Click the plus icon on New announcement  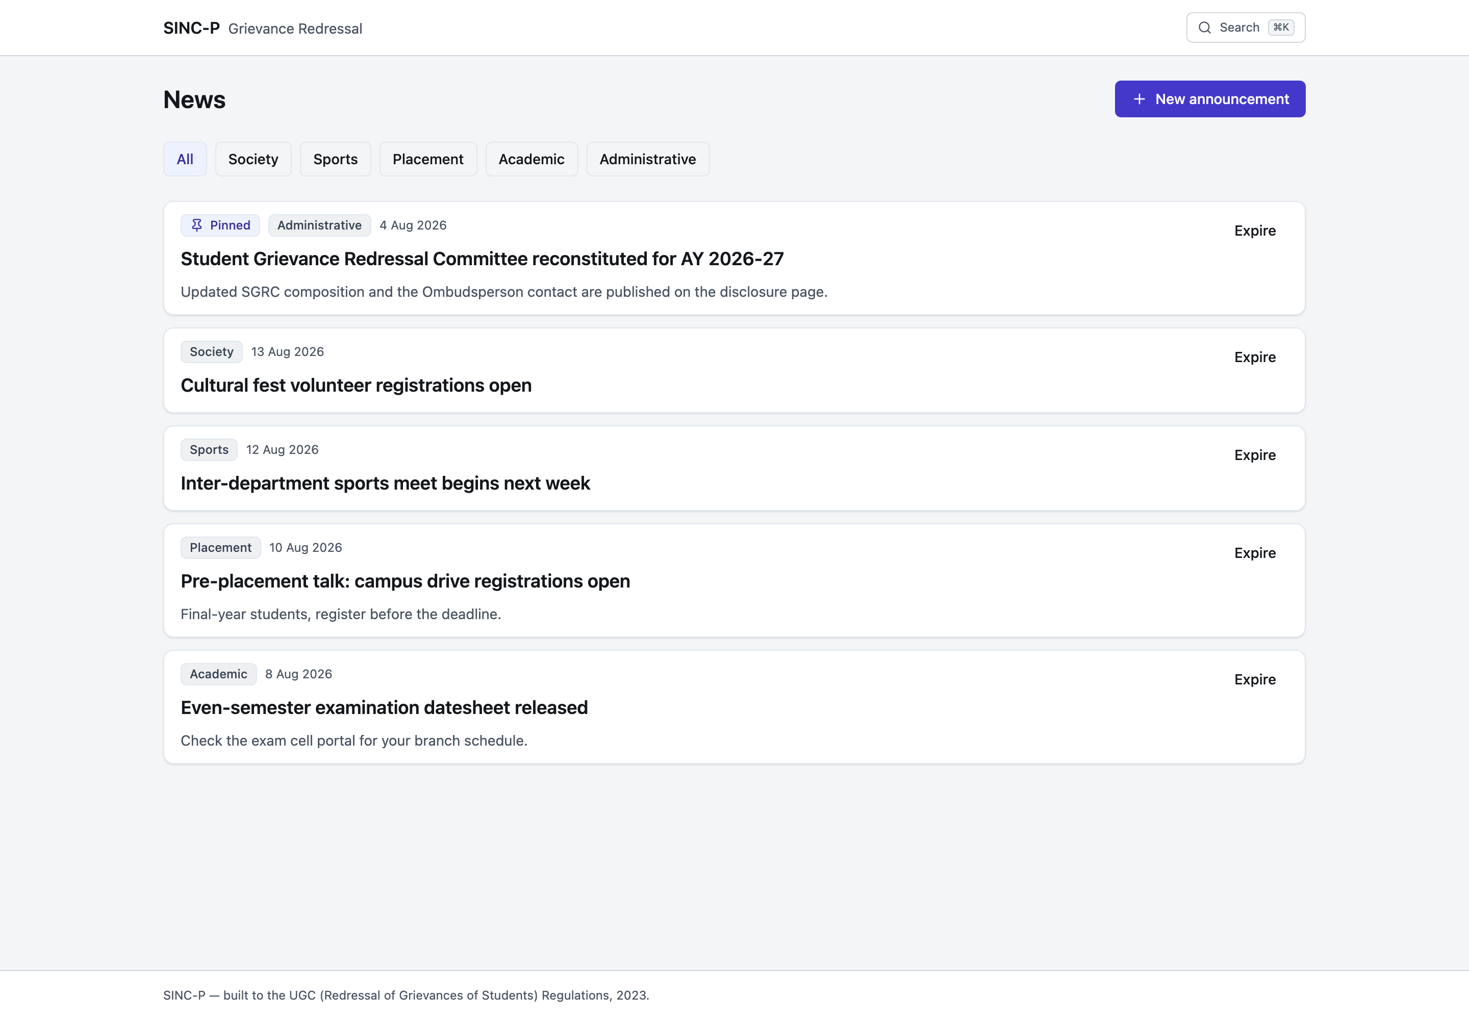click(x=1138, y=99)
